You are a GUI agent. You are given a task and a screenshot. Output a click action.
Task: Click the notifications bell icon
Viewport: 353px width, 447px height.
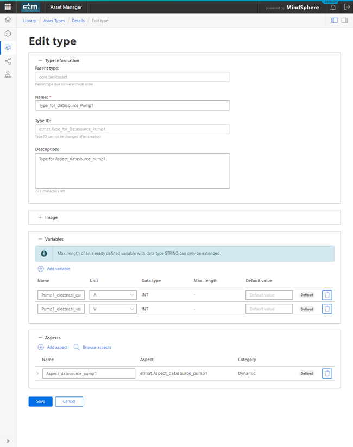click(x=333, y=8)
